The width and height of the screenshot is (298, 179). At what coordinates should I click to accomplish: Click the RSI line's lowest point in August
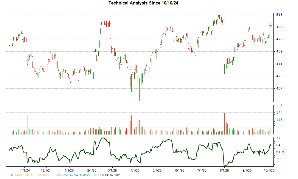click(225, 166)
